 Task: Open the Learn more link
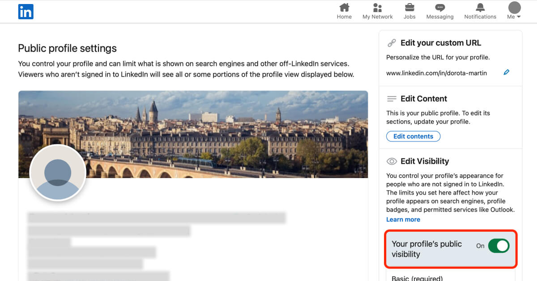point(403,219)
